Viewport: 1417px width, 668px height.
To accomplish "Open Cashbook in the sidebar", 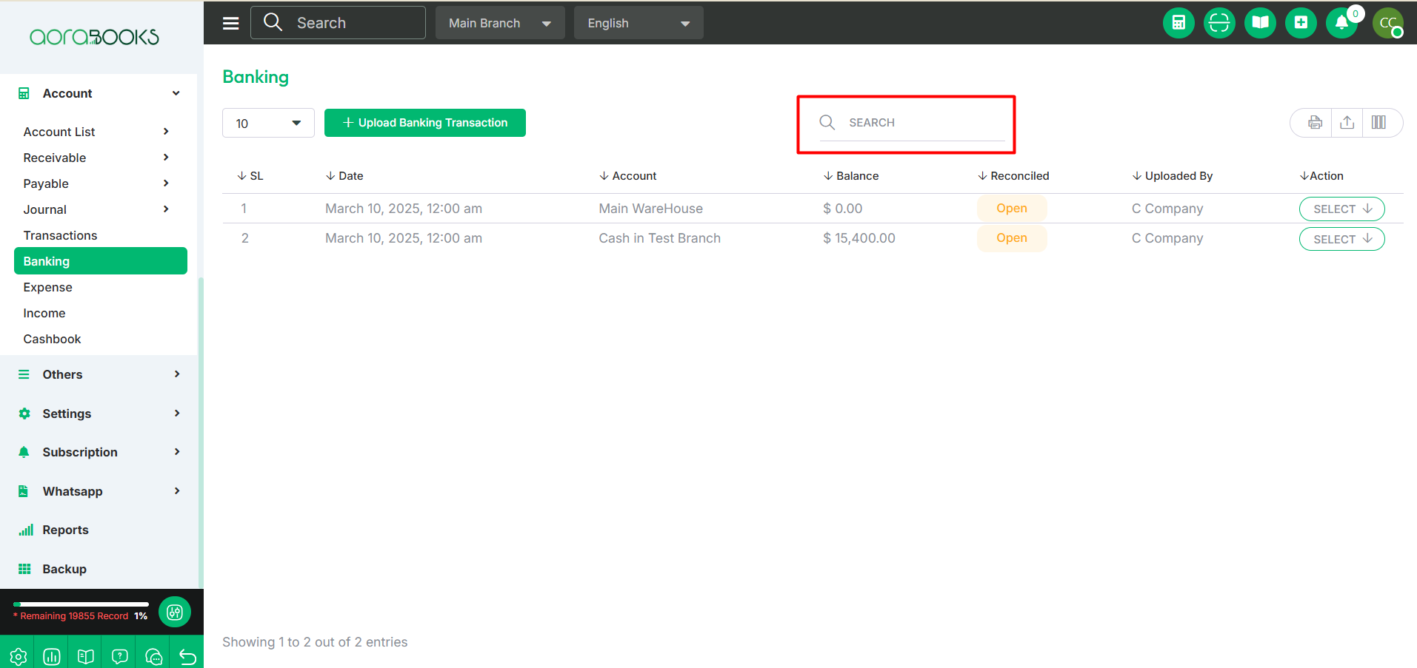I will [52, 339].
